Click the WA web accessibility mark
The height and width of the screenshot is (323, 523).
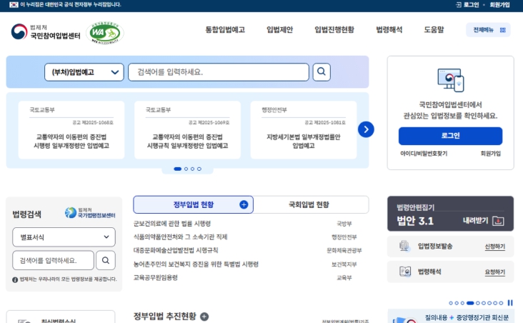coord(105,31)
